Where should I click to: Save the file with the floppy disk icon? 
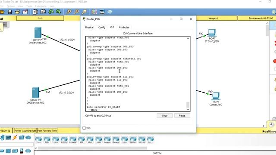(9, 12)
